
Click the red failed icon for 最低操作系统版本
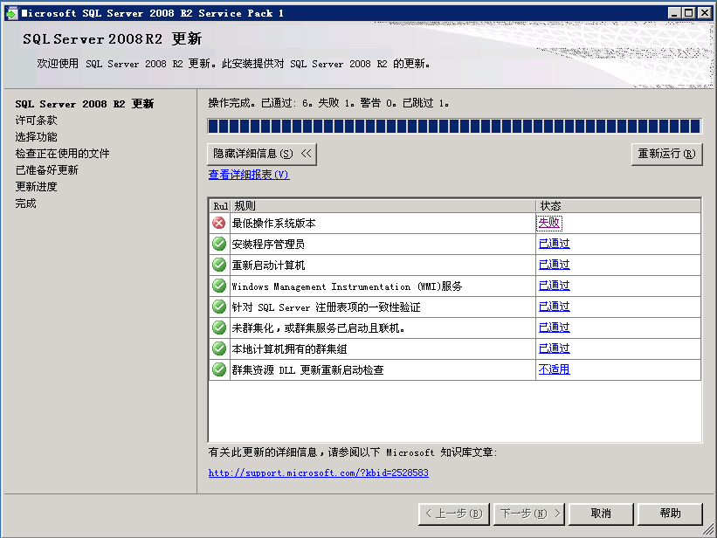[x=219, y=224]
